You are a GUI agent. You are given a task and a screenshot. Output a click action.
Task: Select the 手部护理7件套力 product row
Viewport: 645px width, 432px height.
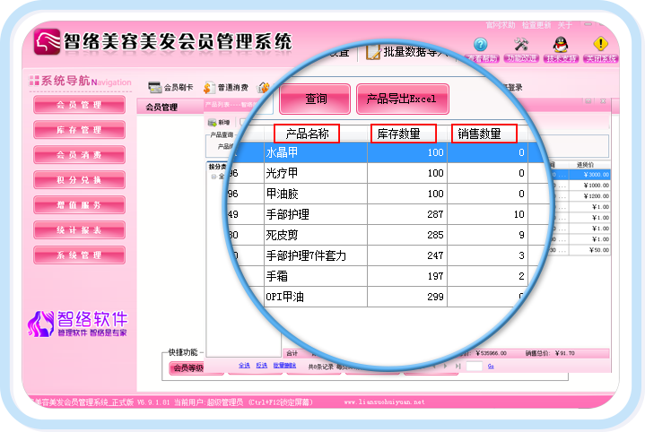pos(387,255)
